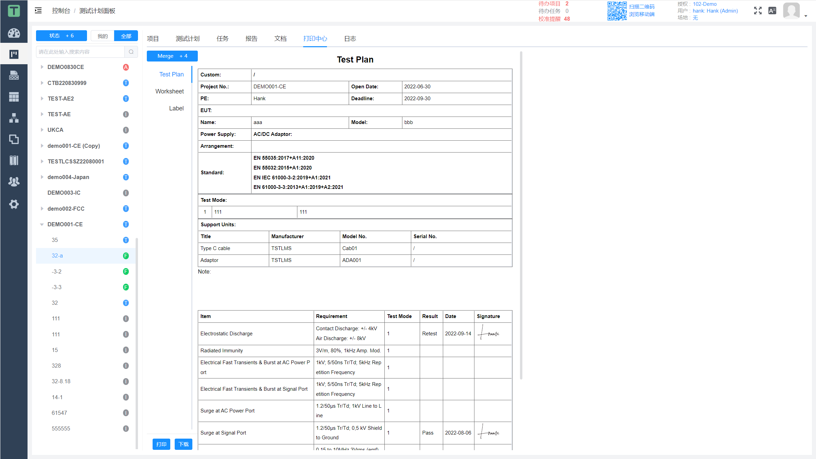Expand the CTB220830999 tree node
Image resolution: width=816 pixels, height=459 pixels.
click(42, 83)
